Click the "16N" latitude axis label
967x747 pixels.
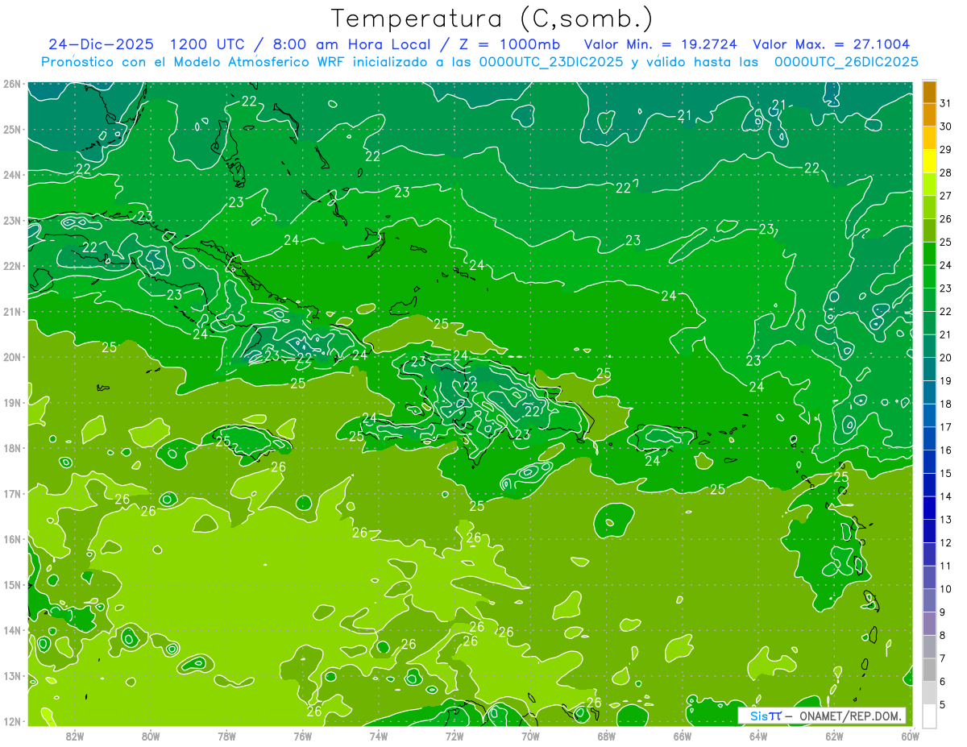coord(11,539)
